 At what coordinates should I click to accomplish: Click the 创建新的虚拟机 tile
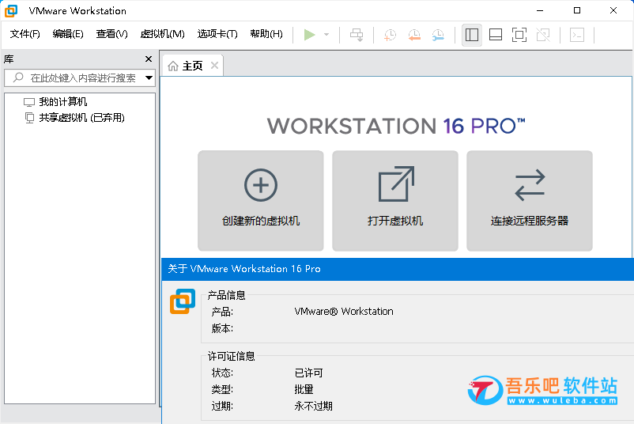261,201
